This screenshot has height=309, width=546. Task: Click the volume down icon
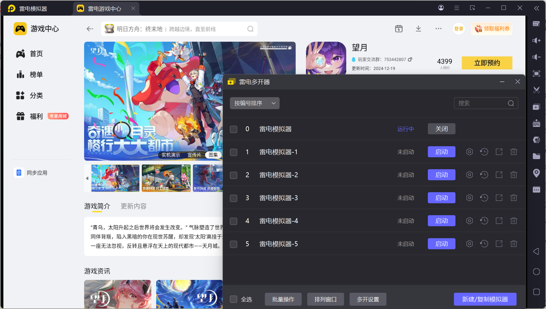pyautogui.click(x=536, y=57)
